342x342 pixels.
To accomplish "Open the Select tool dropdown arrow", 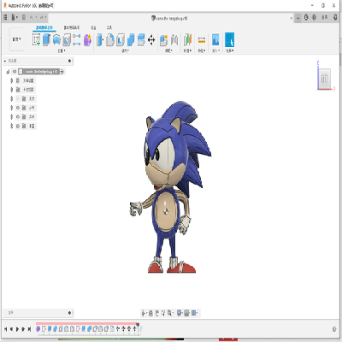I will coord(233,50).
